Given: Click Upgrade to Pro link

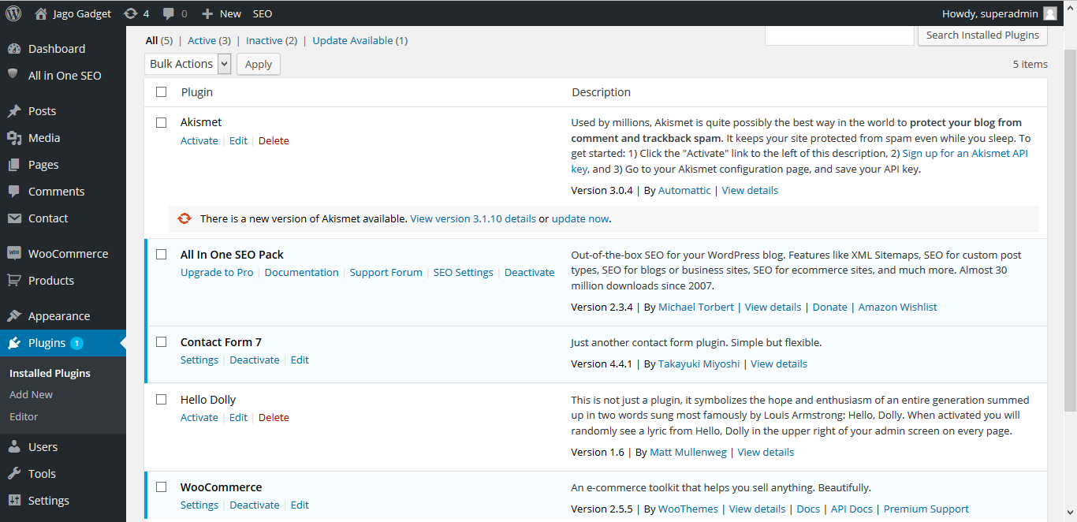Looking at the screenshot, I should click(217, 272).
